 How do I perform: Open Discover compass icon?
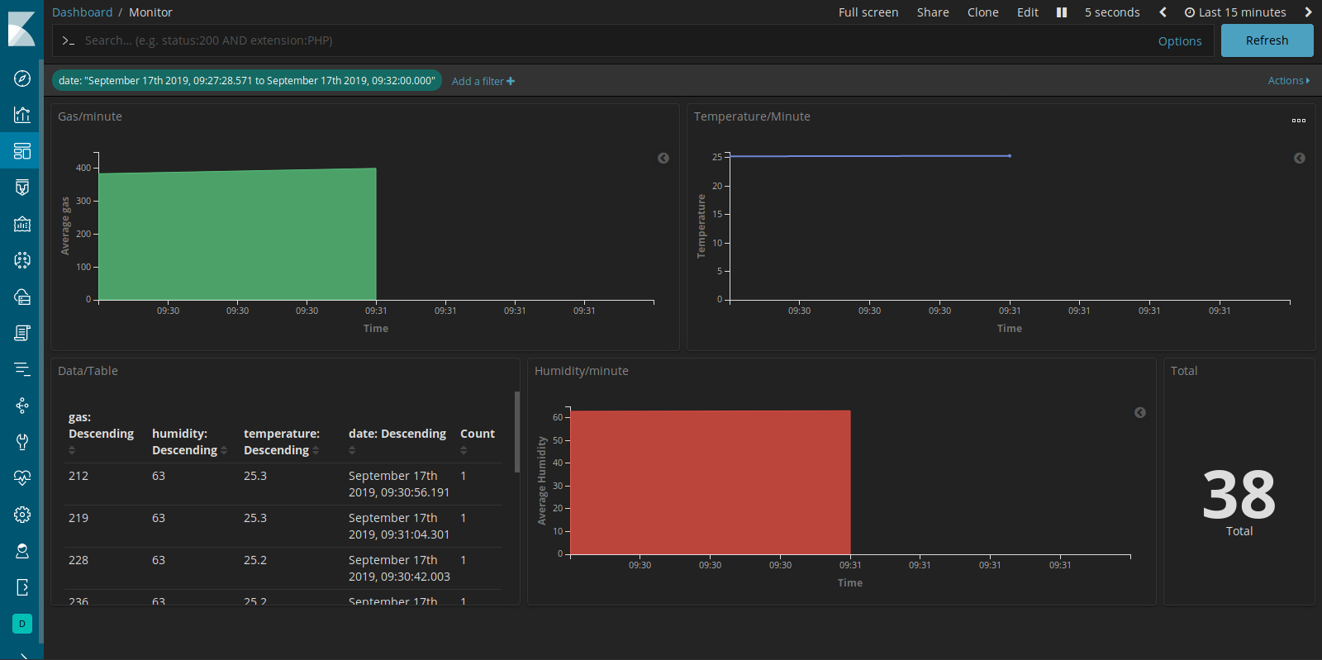click(22, 78)
